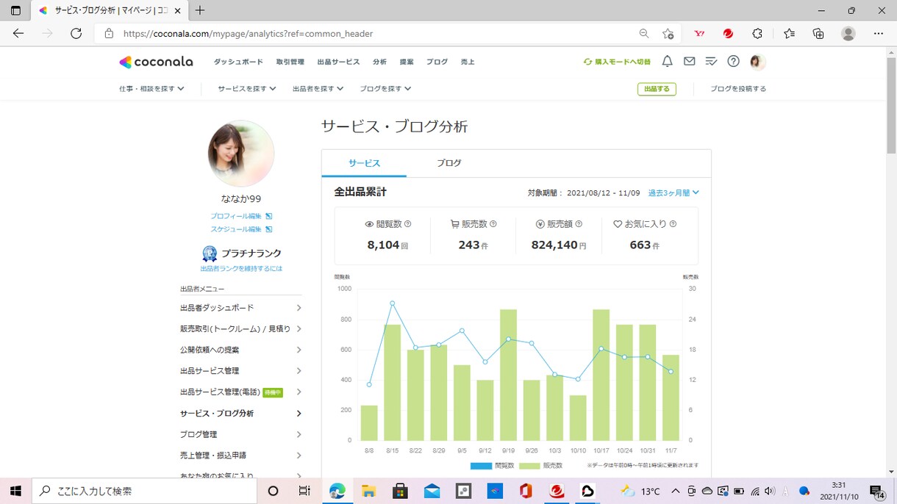897x504 pixels.
Task: Open a new browser tab
Action: point(200,10)
